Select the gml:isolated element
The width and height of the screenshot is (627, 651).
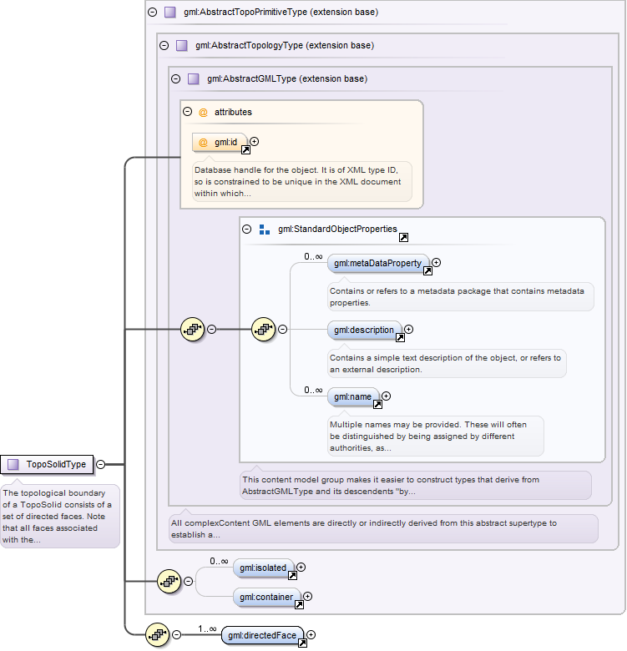(264, 568)
